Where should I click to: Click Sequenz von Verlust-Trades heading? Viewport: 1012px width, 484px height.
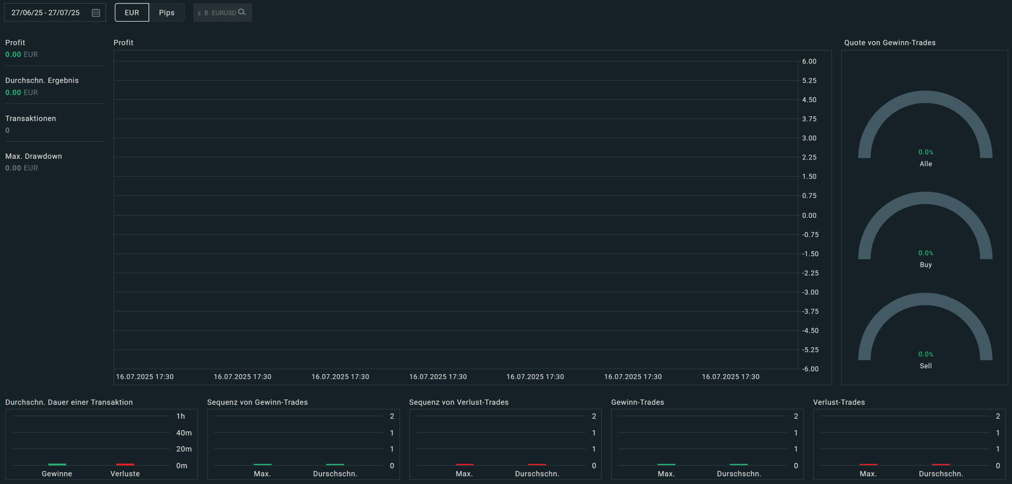tap(459, 402)
